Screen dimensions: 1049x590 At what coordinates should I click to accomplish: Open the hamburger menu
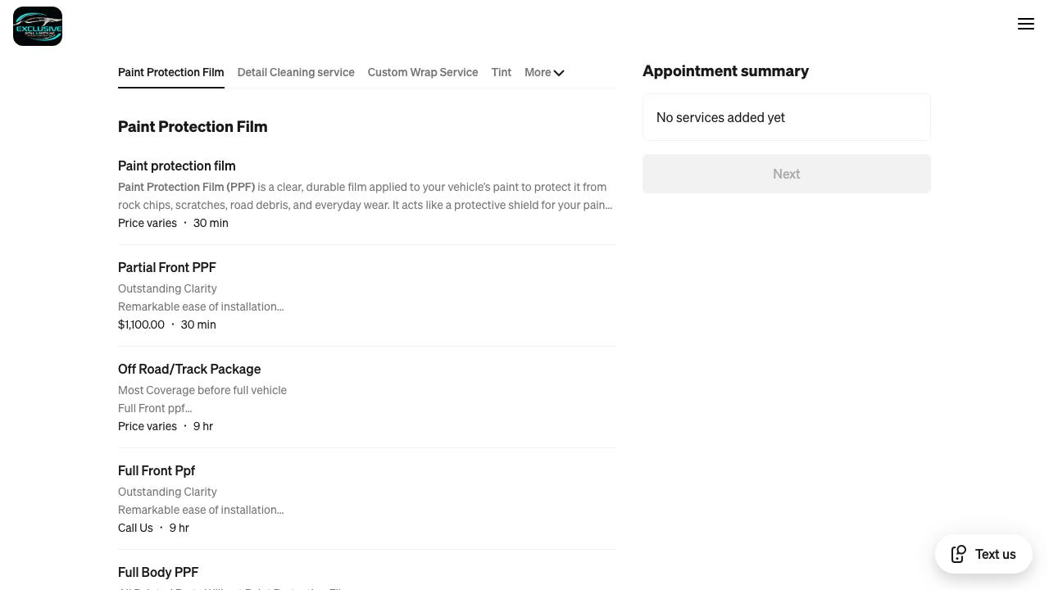(1026, 25)
